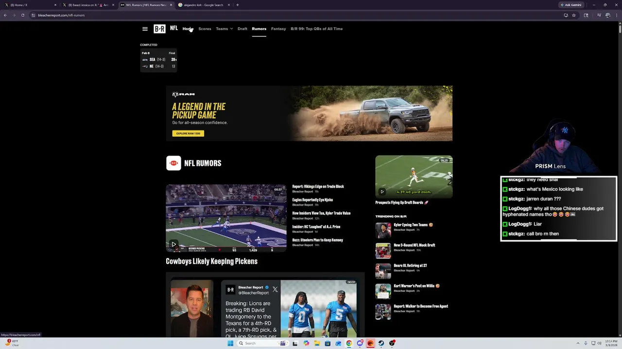Screen dimensions: 622x349
Task: Open the Scores nav item
Action: coord(205,29)
